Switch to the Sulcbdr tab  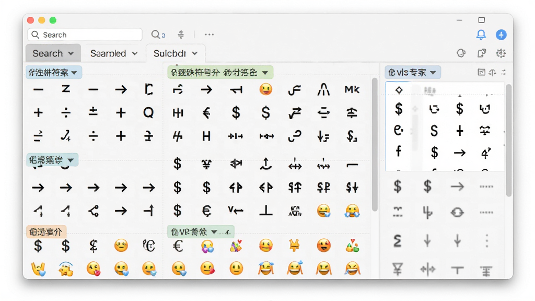point(176,53)
